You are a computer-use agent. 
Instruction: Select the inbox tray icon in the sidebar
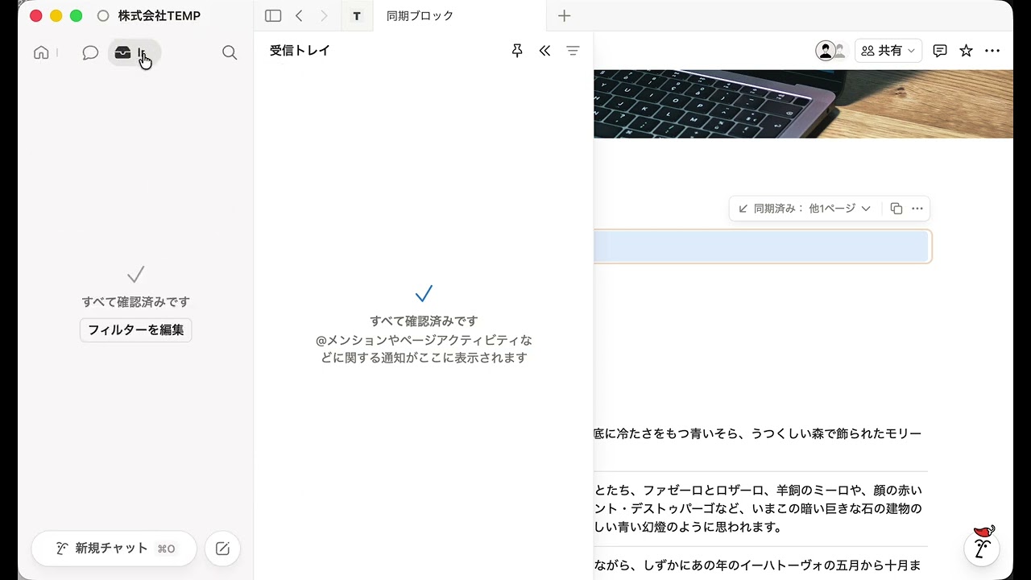[x=122, y=52]
